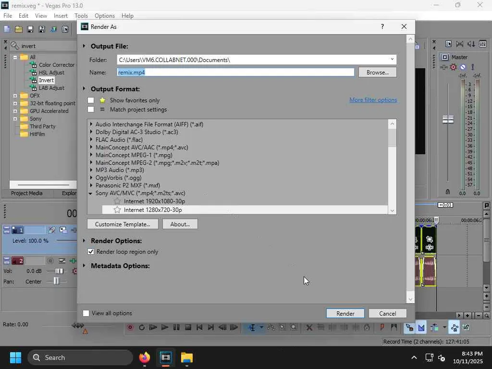Click the Record button in transport bar
Screen dimensions: 492x369
[130, 328]
